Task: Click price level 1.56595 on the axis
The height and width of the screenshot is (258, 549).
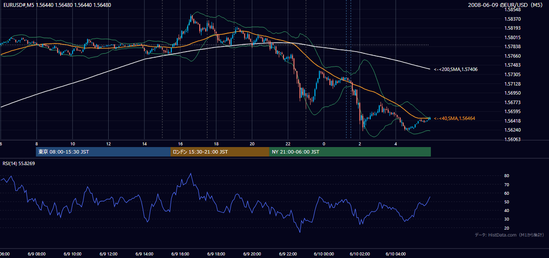Action: [x=513, y=111]
